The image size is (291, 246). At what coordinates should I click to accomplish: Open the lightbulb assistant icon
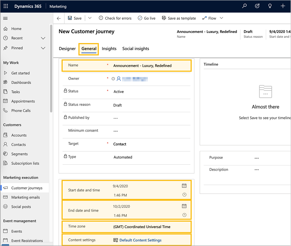(270, 6)
